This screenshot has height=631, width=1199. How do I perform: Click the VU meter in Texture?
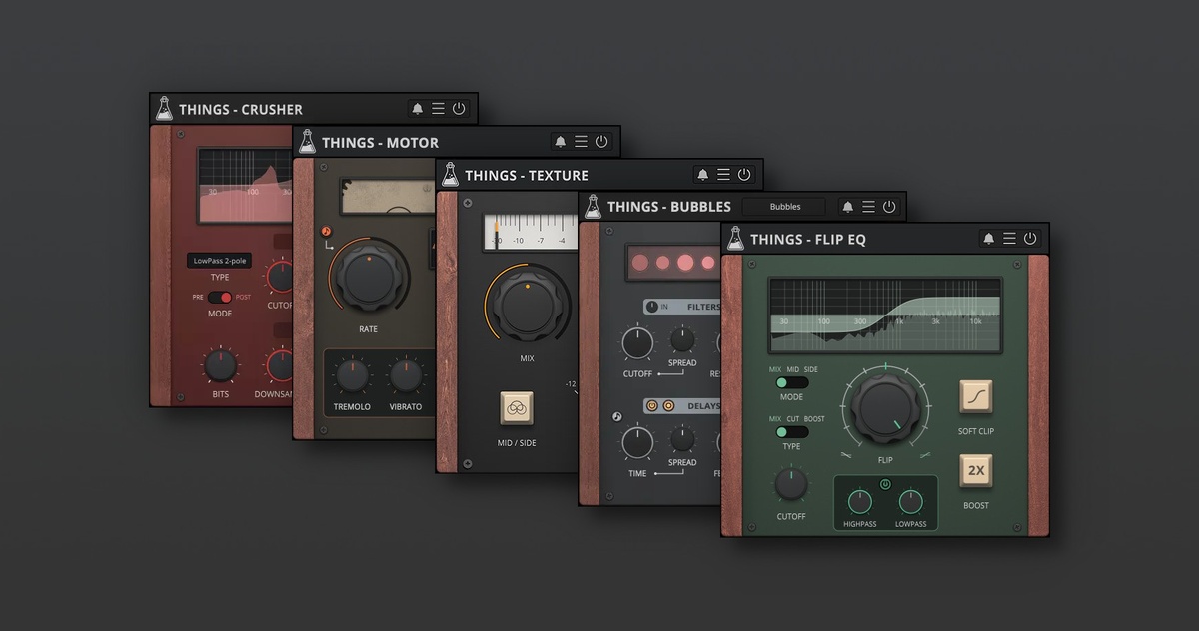531,232
